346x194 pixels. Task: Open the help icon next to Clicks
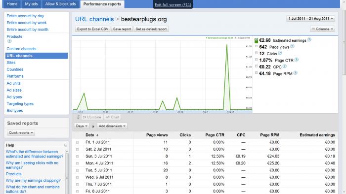pos(280,53)
